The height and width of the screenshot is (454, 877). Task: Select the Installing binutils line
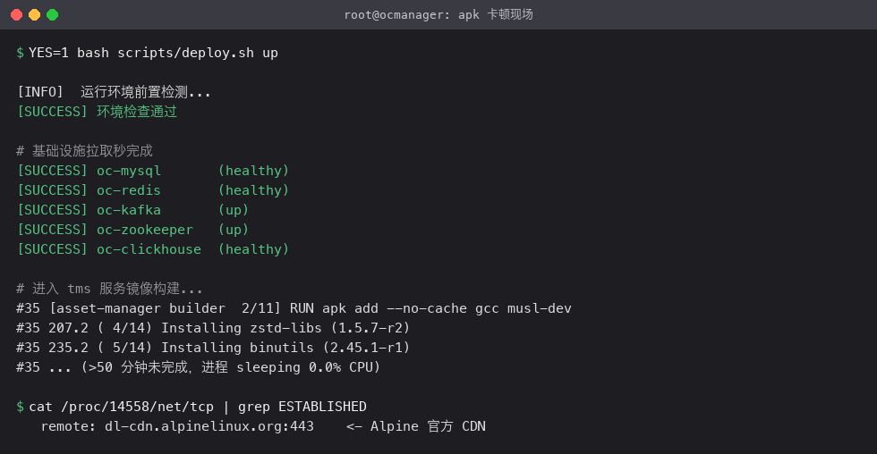[213, 348]
